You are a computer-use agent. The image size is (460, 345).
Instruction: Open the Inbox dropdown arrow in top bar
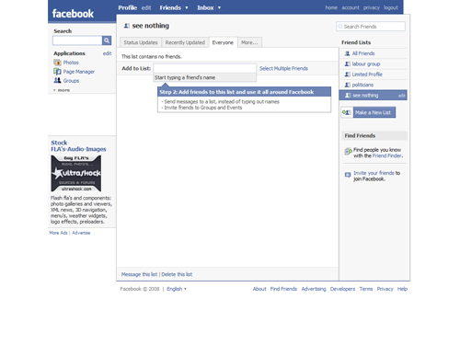219,7
